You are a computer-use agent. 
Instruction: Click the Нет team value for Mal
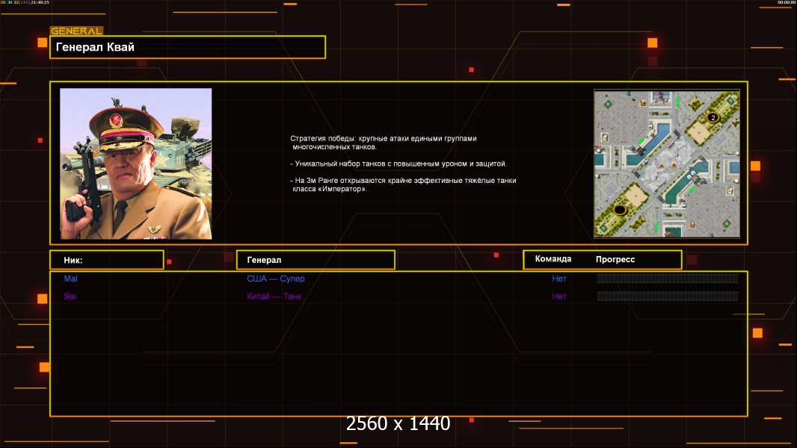pyautogui.click(x=559, y=279)
